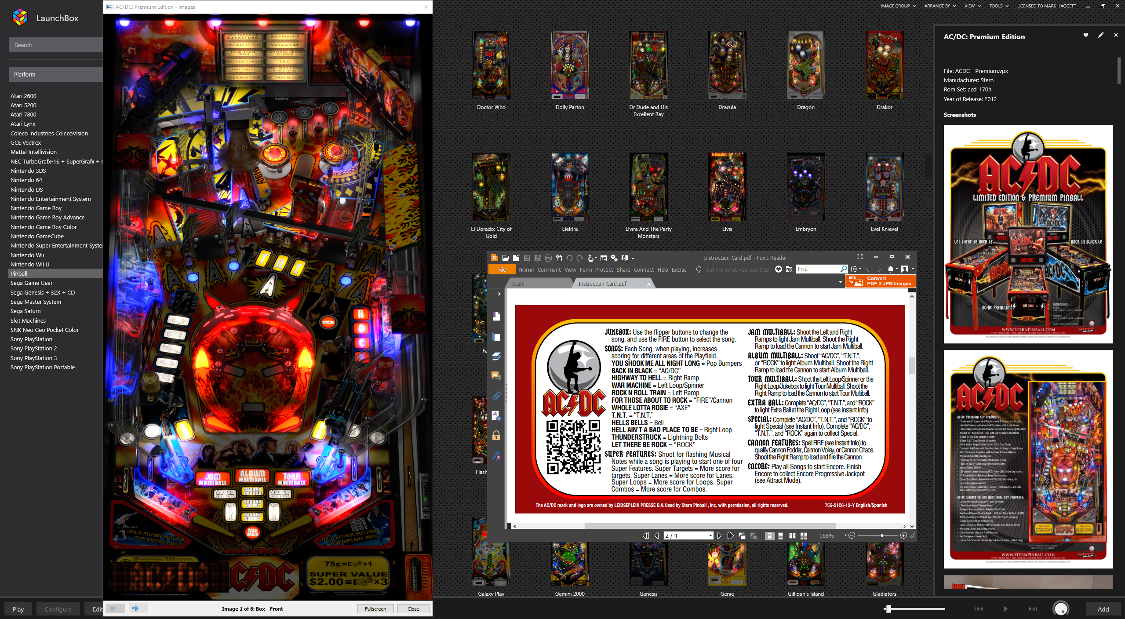Click the Play button in LaunchBox
The height and width of the screenshot is (619, 1125).
point(18,609)
